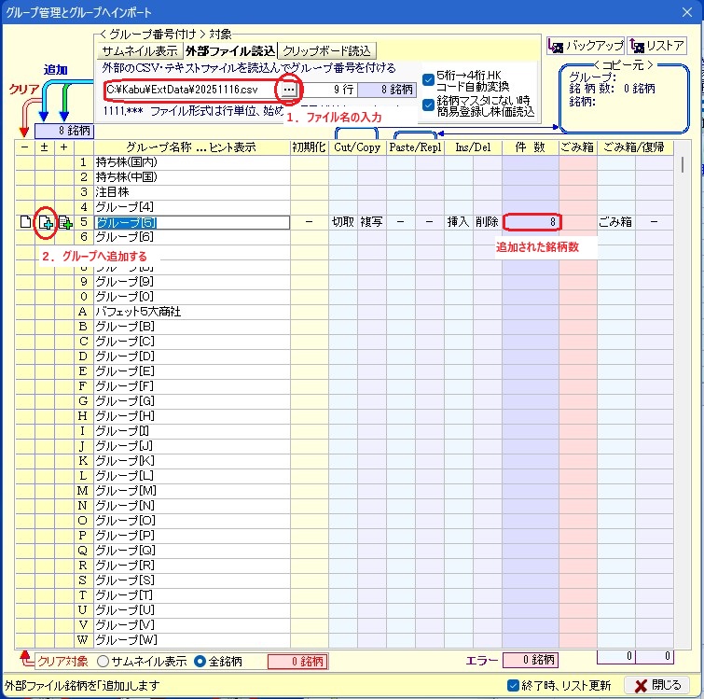Screen dimensions: 704x699
Task: Click the add-to-group icon in row 5
Action: coord(46,222)
